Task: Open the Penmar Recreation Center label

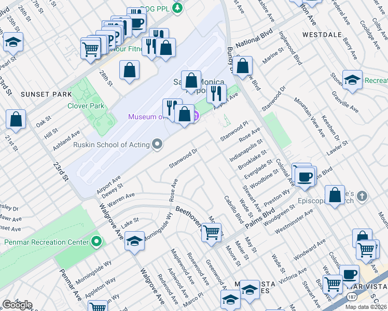Action: [47, 242]
